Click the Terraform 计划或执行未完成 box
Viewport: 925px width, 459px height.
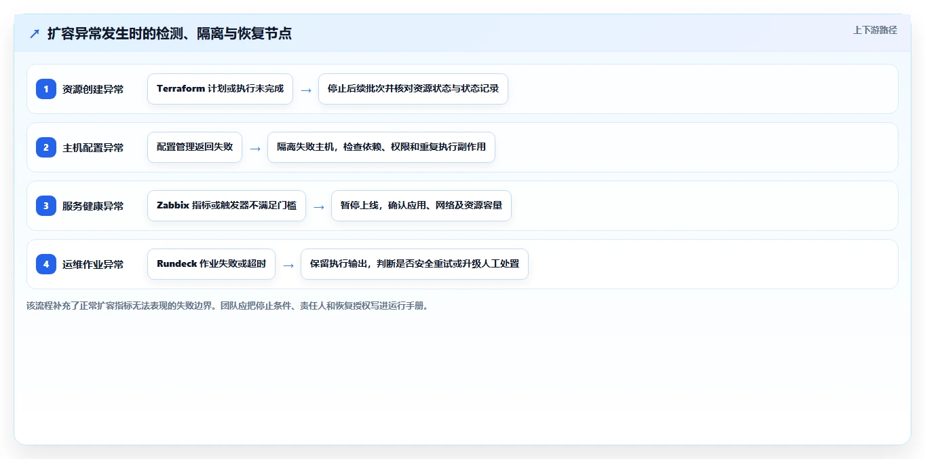(220, 89)
